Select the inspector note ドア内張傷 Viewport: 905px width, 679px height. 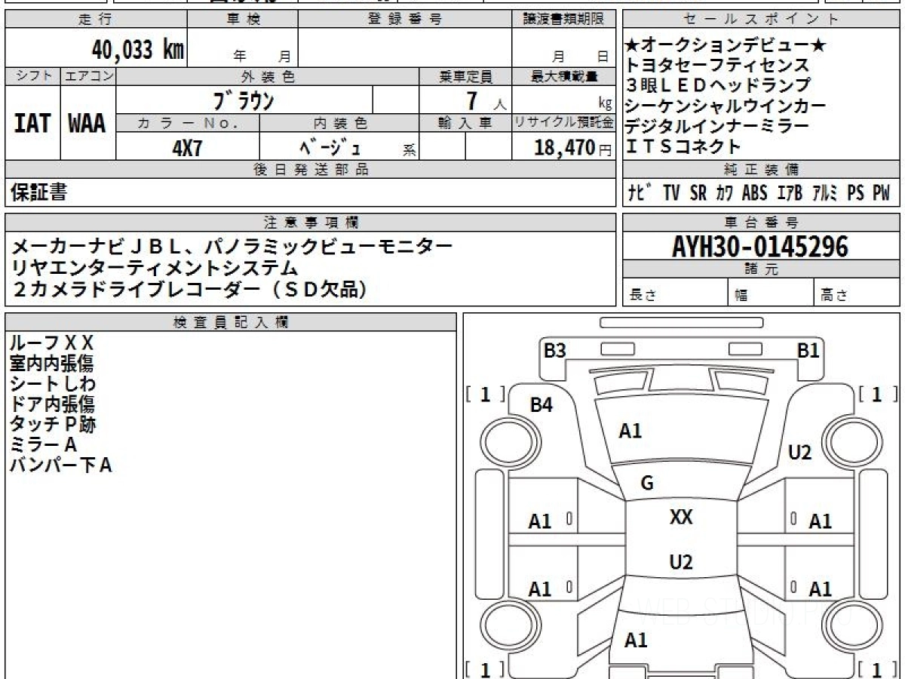click(51, 404)
